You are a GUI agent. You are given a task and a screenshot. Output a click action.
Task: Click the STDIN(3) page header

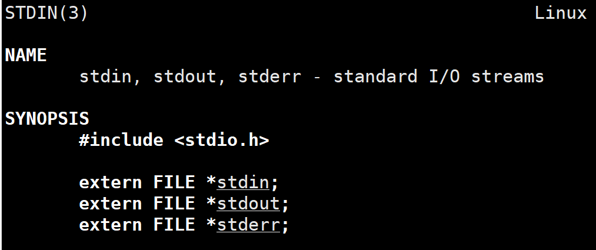[46, 14]
